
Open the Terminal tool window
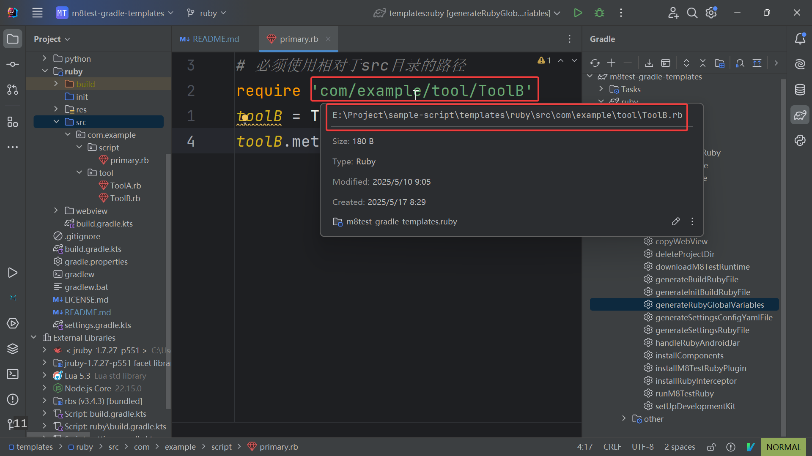(13, 374)
